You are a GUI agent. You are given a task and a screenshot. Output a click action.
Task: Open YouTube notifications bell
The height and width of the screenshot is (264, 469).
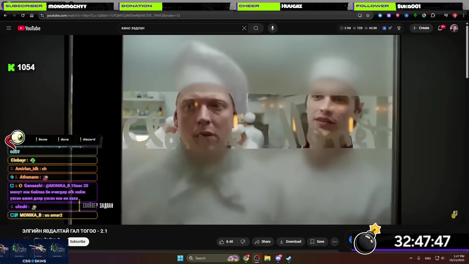[440, 28]
